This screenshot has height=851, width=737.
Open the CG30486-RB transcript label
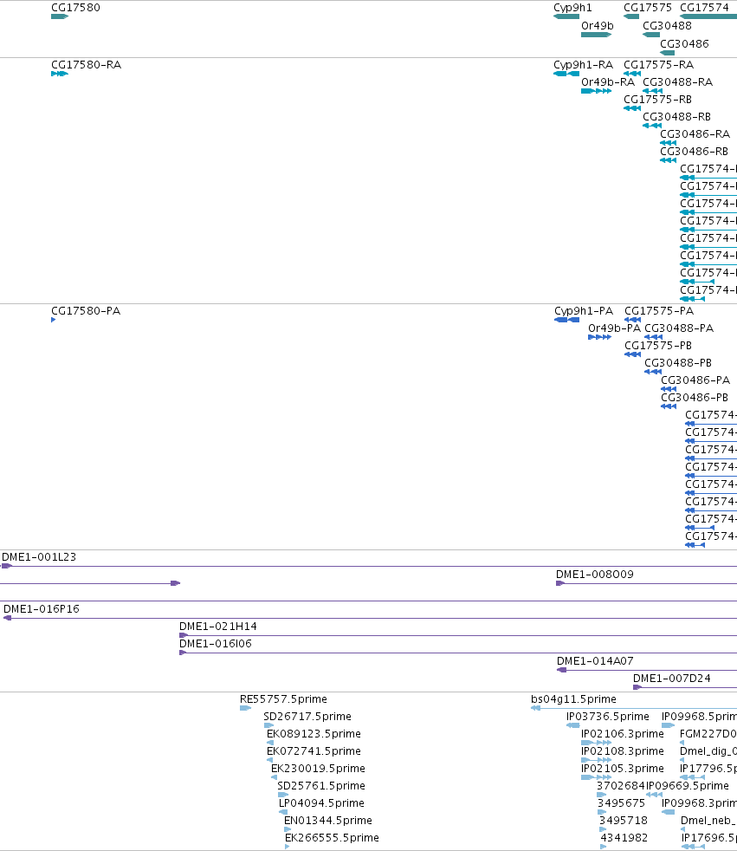[x=695, y=152]
